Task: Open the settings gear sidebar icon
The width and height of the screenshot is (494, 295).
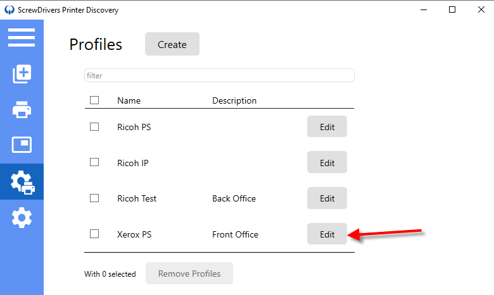Action: tap(22, 217)
